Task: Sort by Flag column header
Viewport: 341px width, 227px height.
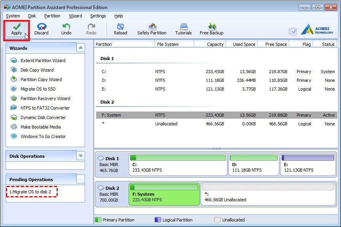Action: tap(301, 44)
